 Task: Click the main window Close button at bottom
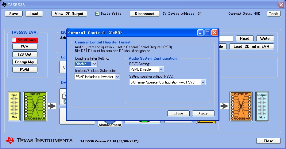tap(268, 141)
